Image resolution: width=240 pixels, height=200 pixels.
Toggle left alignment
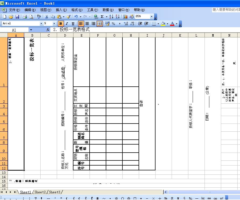click(x=81, y=24)
